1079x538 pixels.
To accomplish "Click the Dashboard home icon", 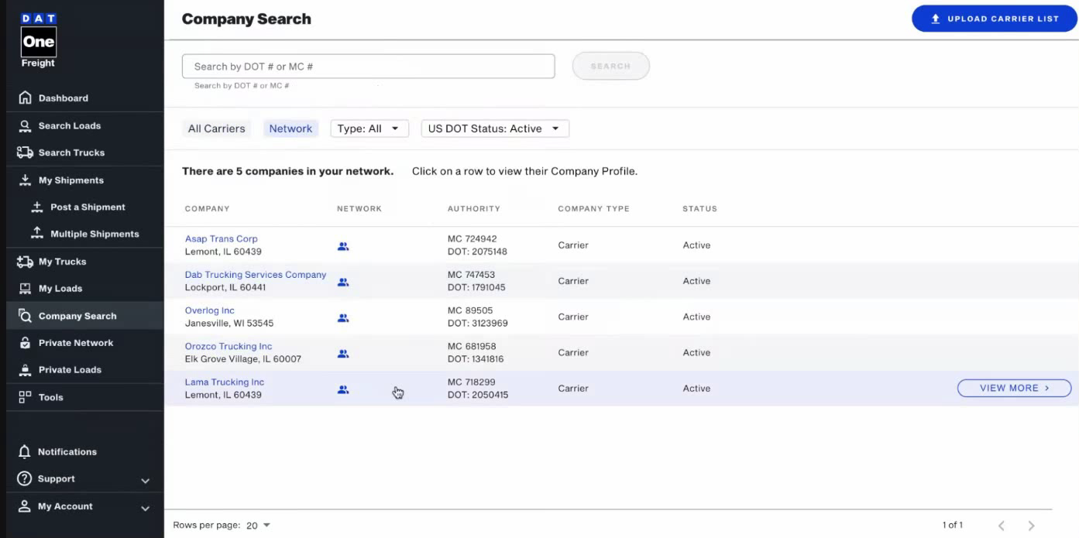I will pos(25,98).
